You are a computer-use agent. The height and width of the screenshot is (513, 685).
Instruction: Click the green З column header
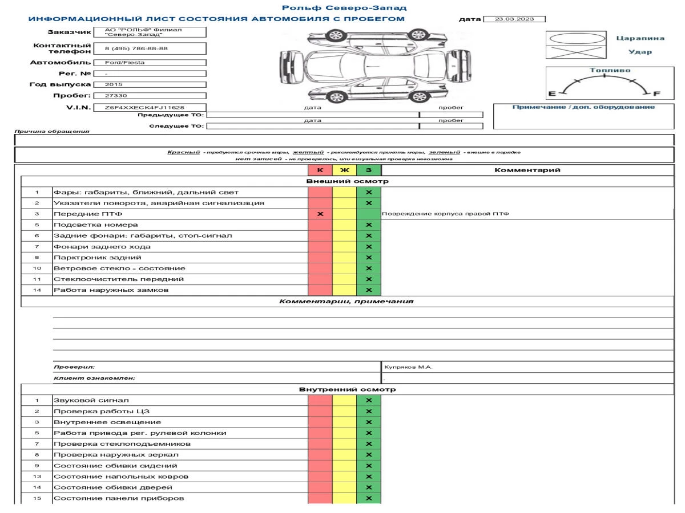(x=368, y=170)
